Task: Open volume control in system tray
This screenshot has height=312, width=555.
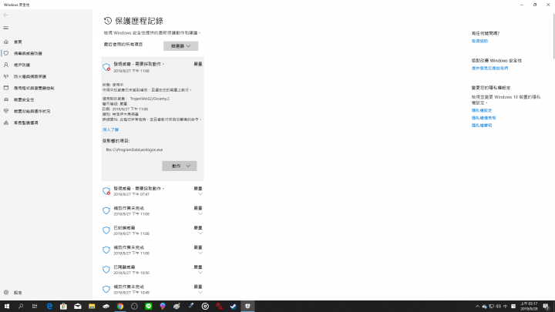Action: coord(499,307)
